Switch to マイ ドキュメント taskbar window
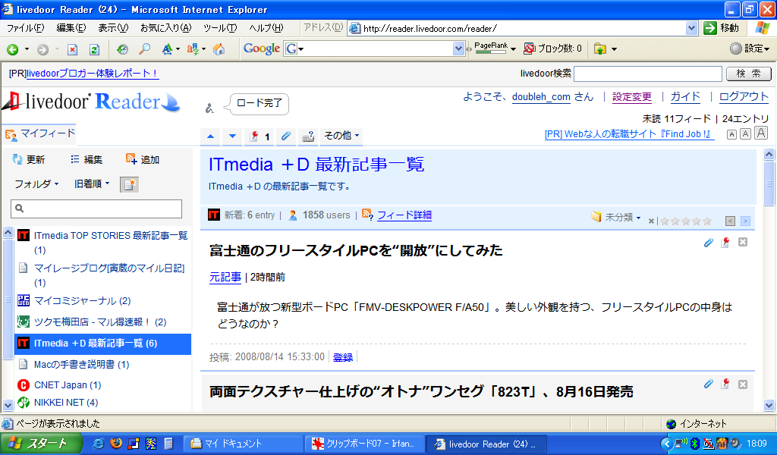777x455 pixels. 243,444
